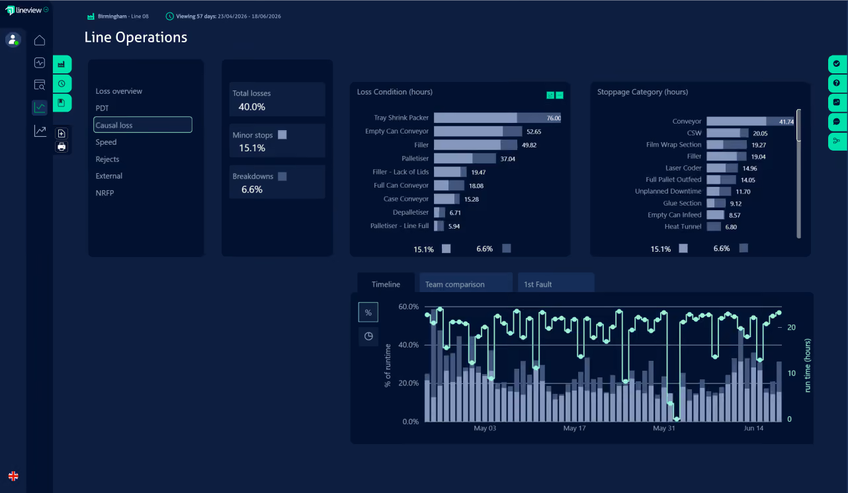Select the active line chart analysis icon

40,107
